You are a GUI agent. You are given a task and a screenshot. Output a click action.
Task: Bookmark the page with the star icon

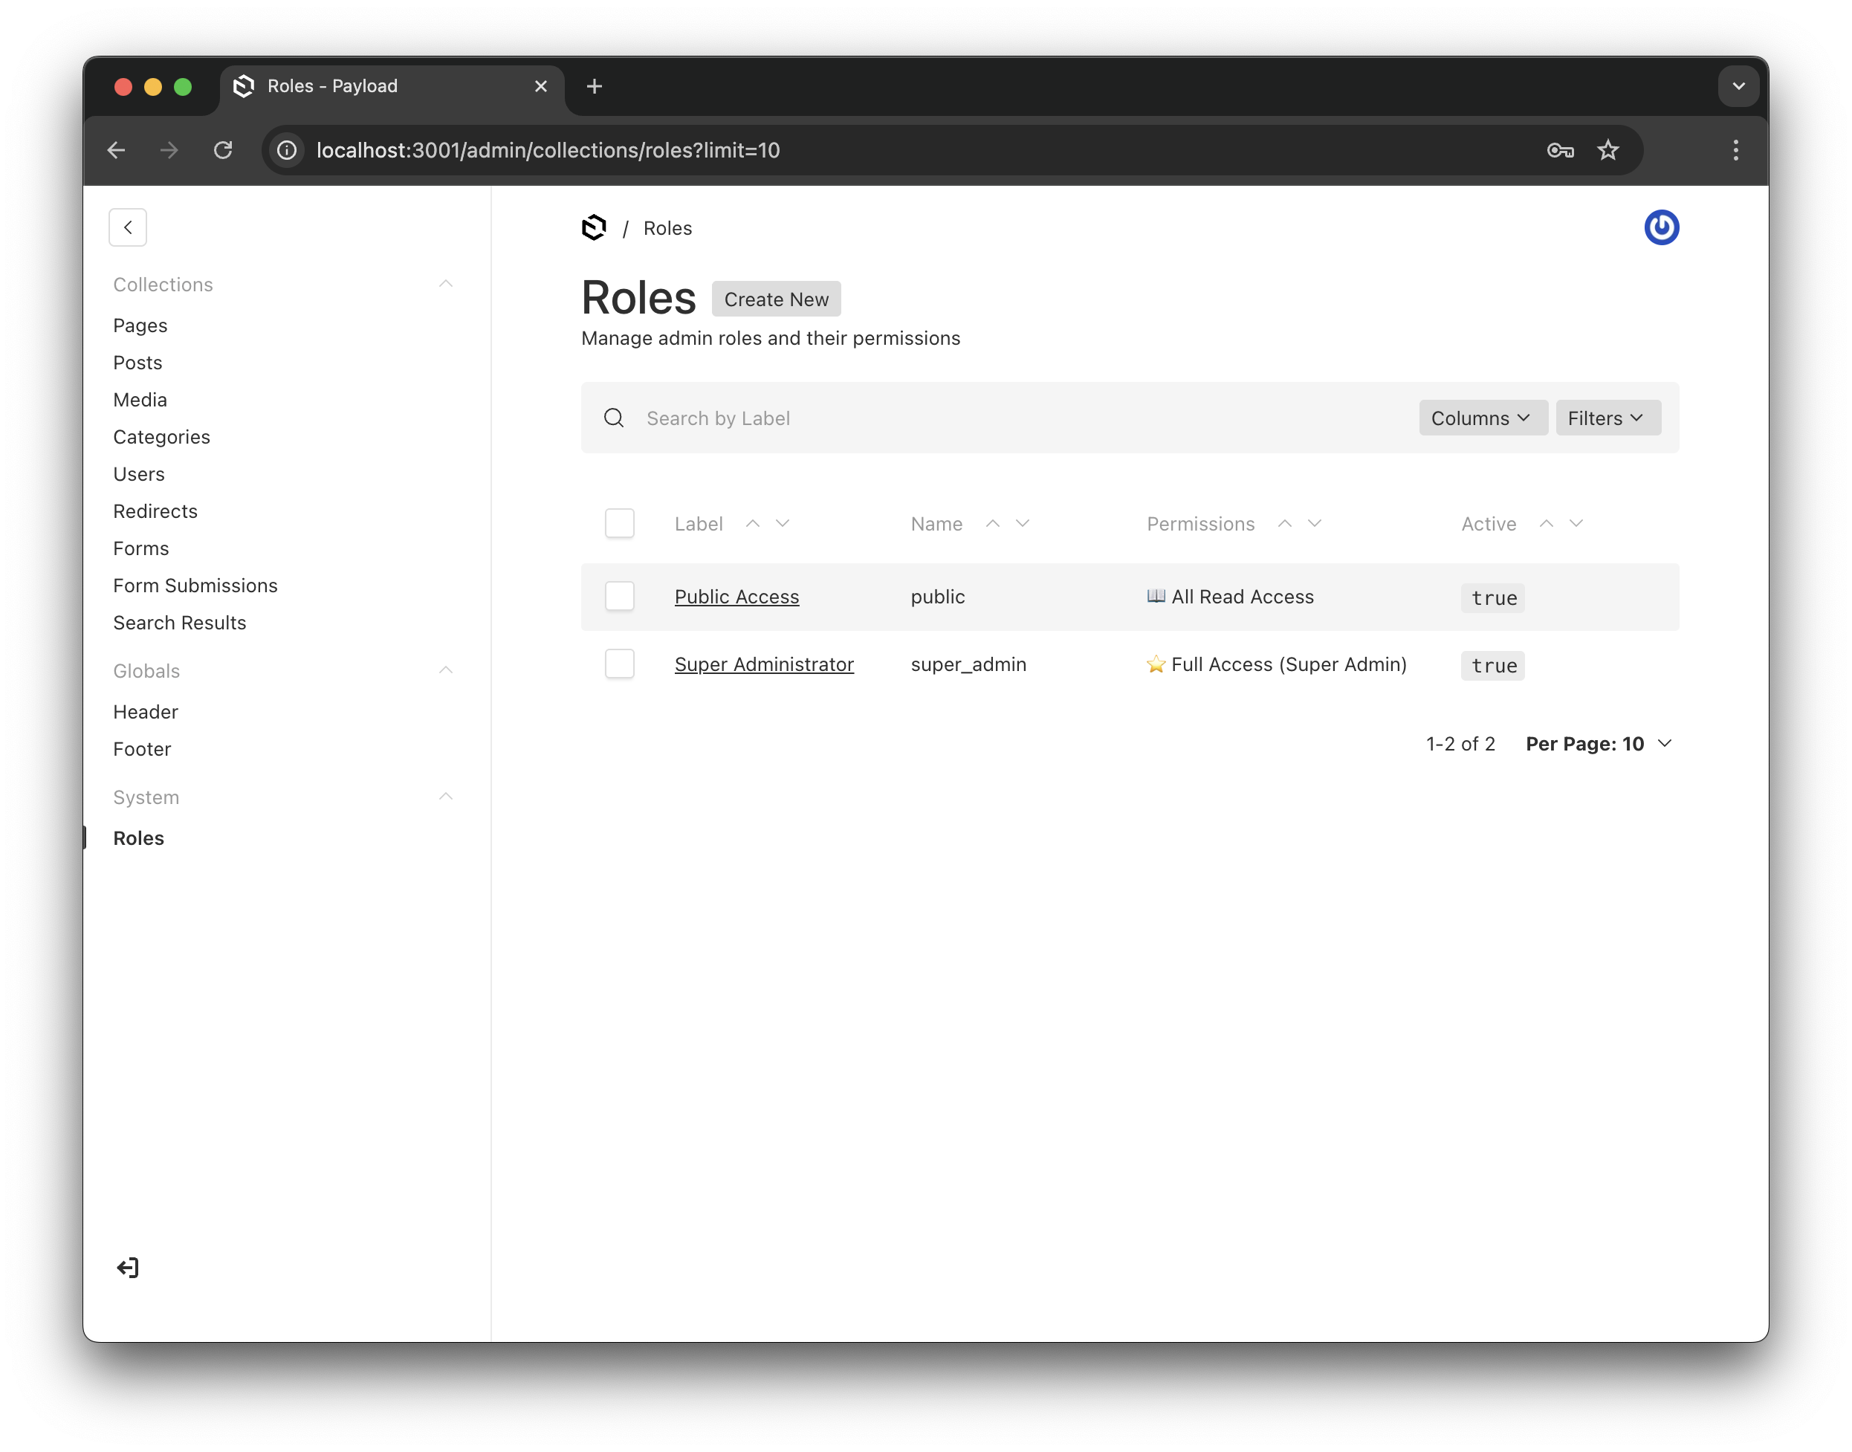tap(1607, 150)
